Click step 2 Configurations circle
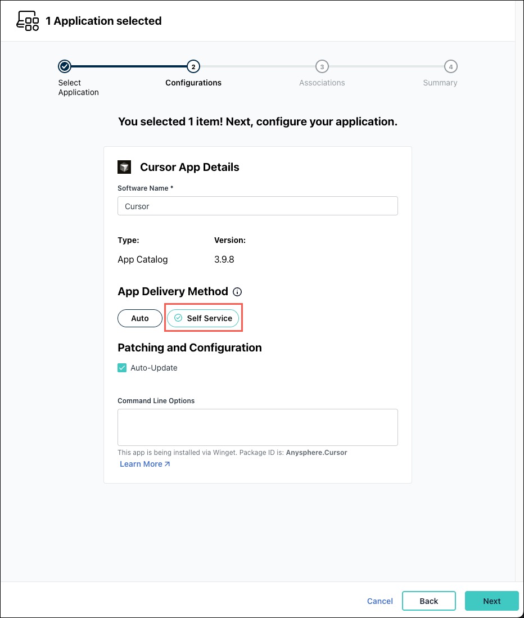This screenshot has width=524, height=618. (193, 66)
